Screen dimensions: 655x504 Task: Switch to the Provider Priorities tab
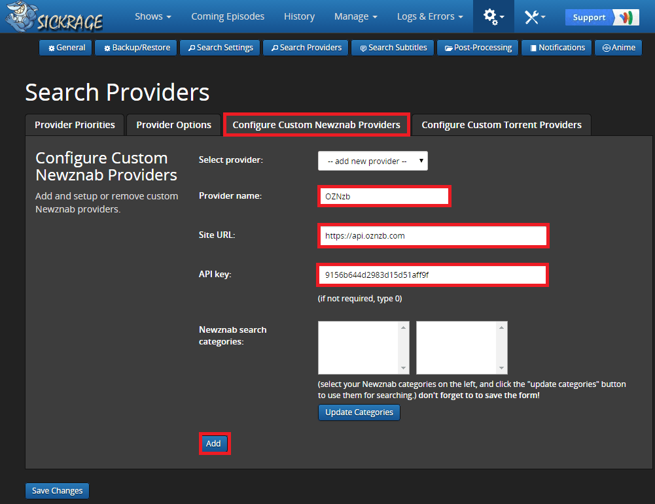(75, 125)
